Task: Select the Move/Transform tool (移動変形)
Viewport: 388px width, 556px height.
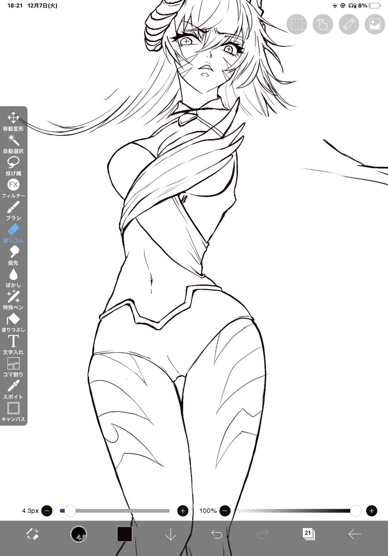Action: (x=13, y=121)
